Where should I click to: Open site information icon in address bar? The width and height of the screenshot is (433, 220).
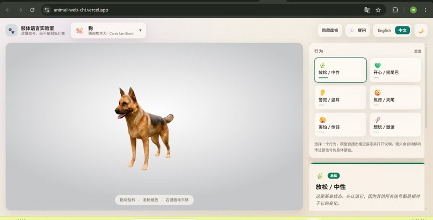pos(47,10)
